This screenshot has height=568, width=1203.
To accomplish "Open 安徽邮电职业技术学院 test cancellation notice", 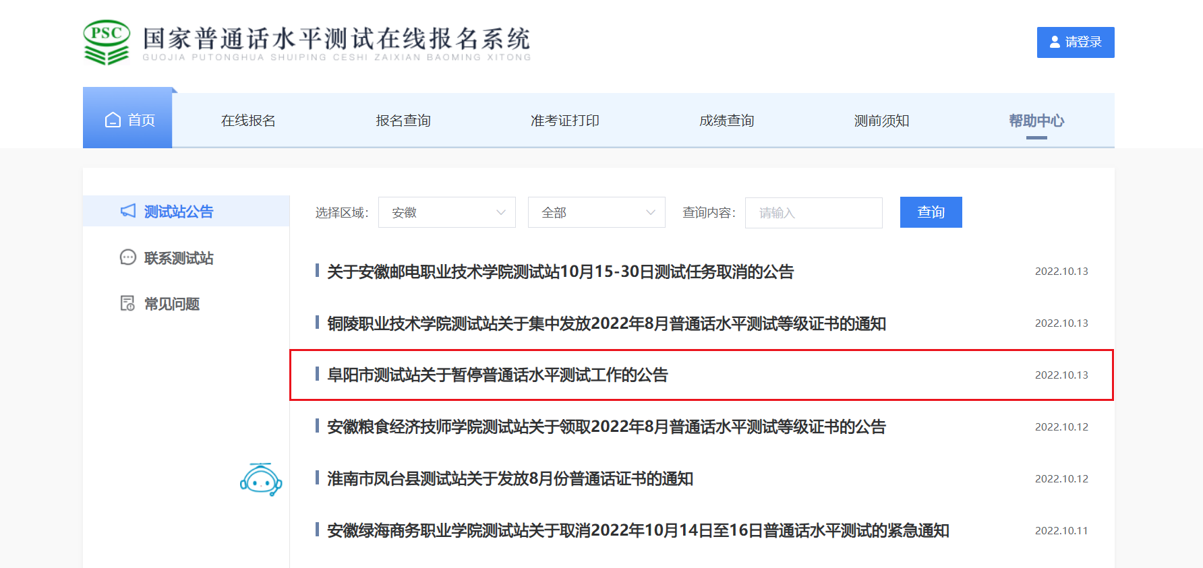I will (x=560, y=272).
